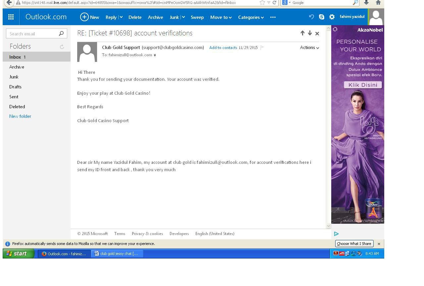Change language English (United States)
This screenshot has width=424, height=286.
(215, 234)
